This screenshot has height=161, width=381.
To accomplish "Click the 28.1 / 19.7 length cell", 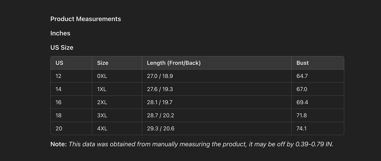I will [160, 102].
